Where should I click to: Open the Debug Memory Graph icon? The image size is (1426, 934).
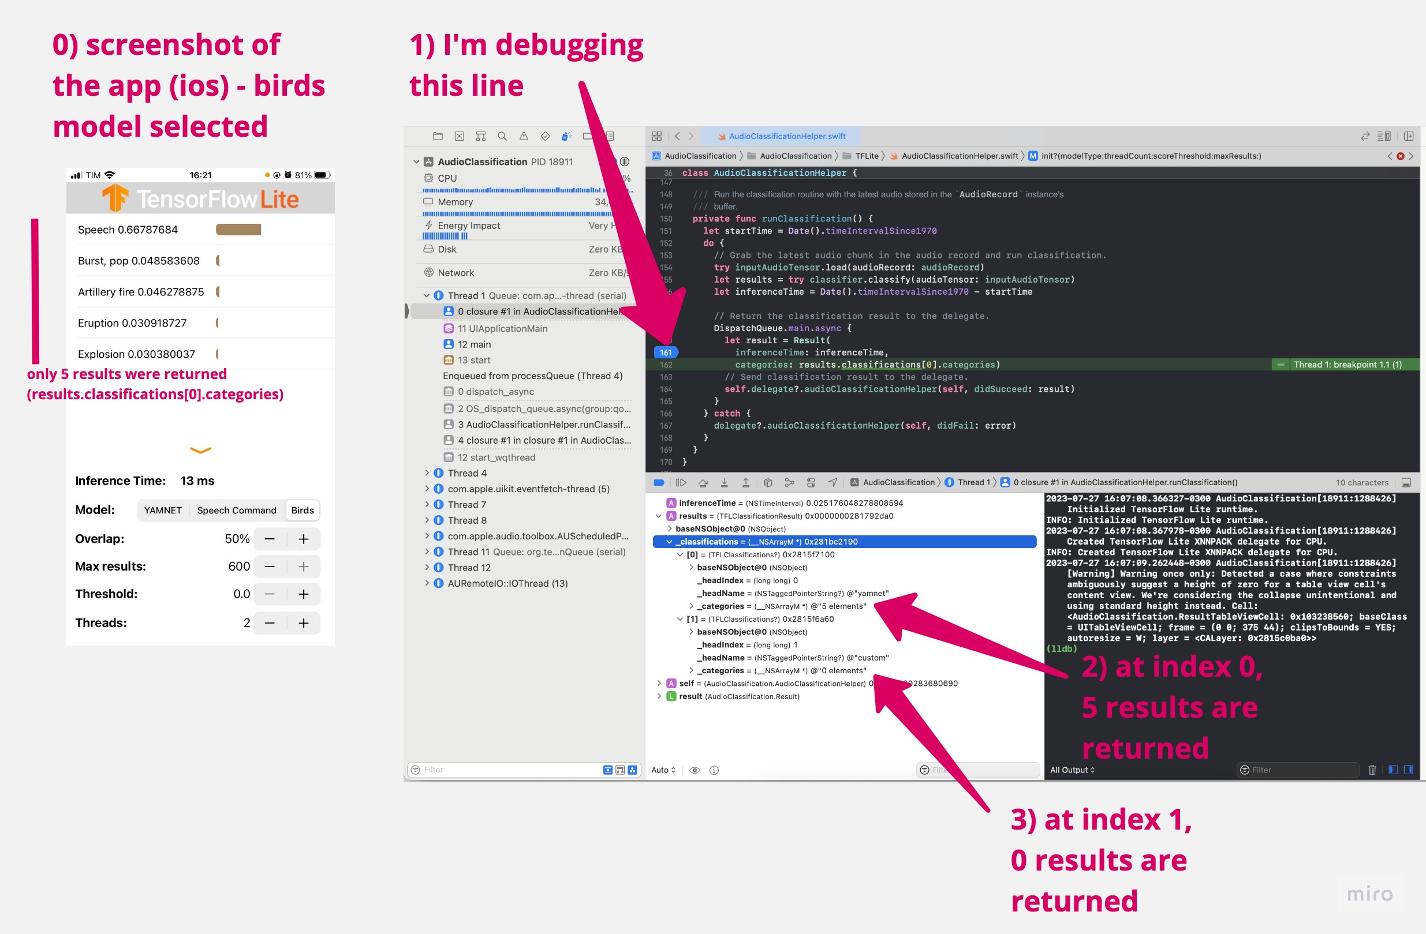(790, 482)
